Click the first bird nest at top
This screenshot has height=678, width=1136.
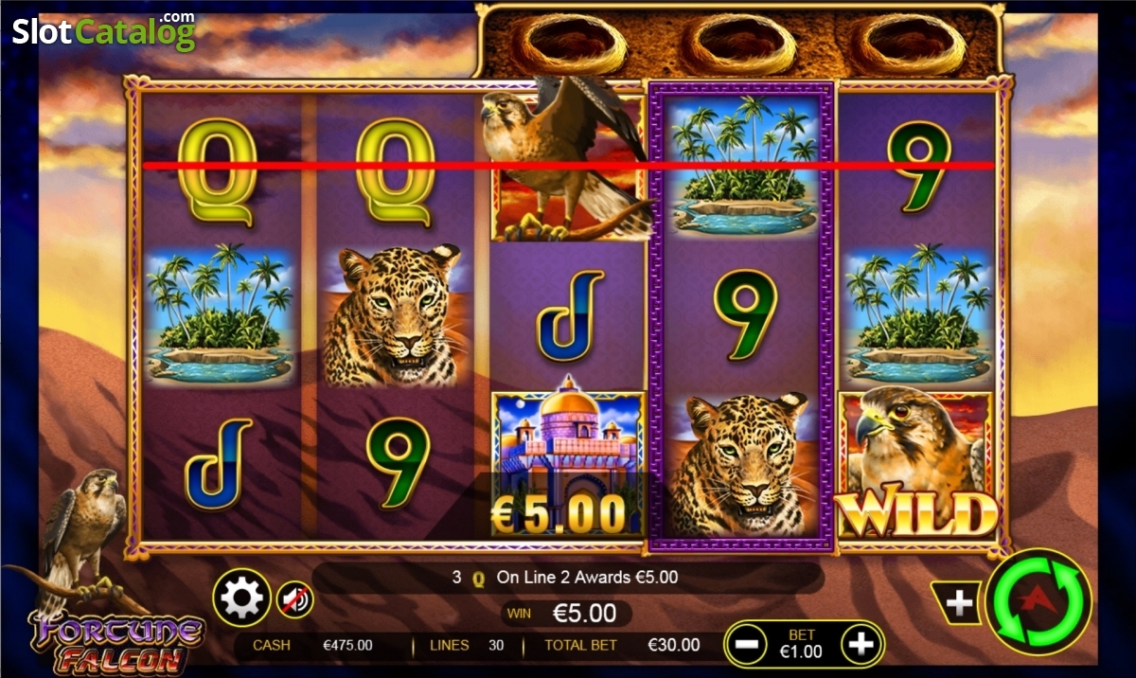click(568, 42)
